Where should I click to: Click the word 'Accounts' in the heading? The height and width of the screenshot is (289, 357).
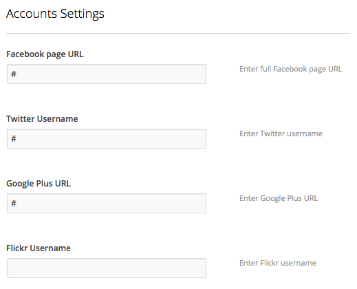pos(32,14)
